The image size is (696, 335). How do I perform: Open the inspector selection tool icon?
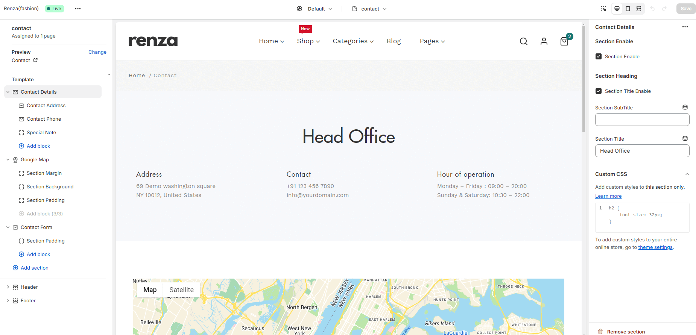[603, 9]
